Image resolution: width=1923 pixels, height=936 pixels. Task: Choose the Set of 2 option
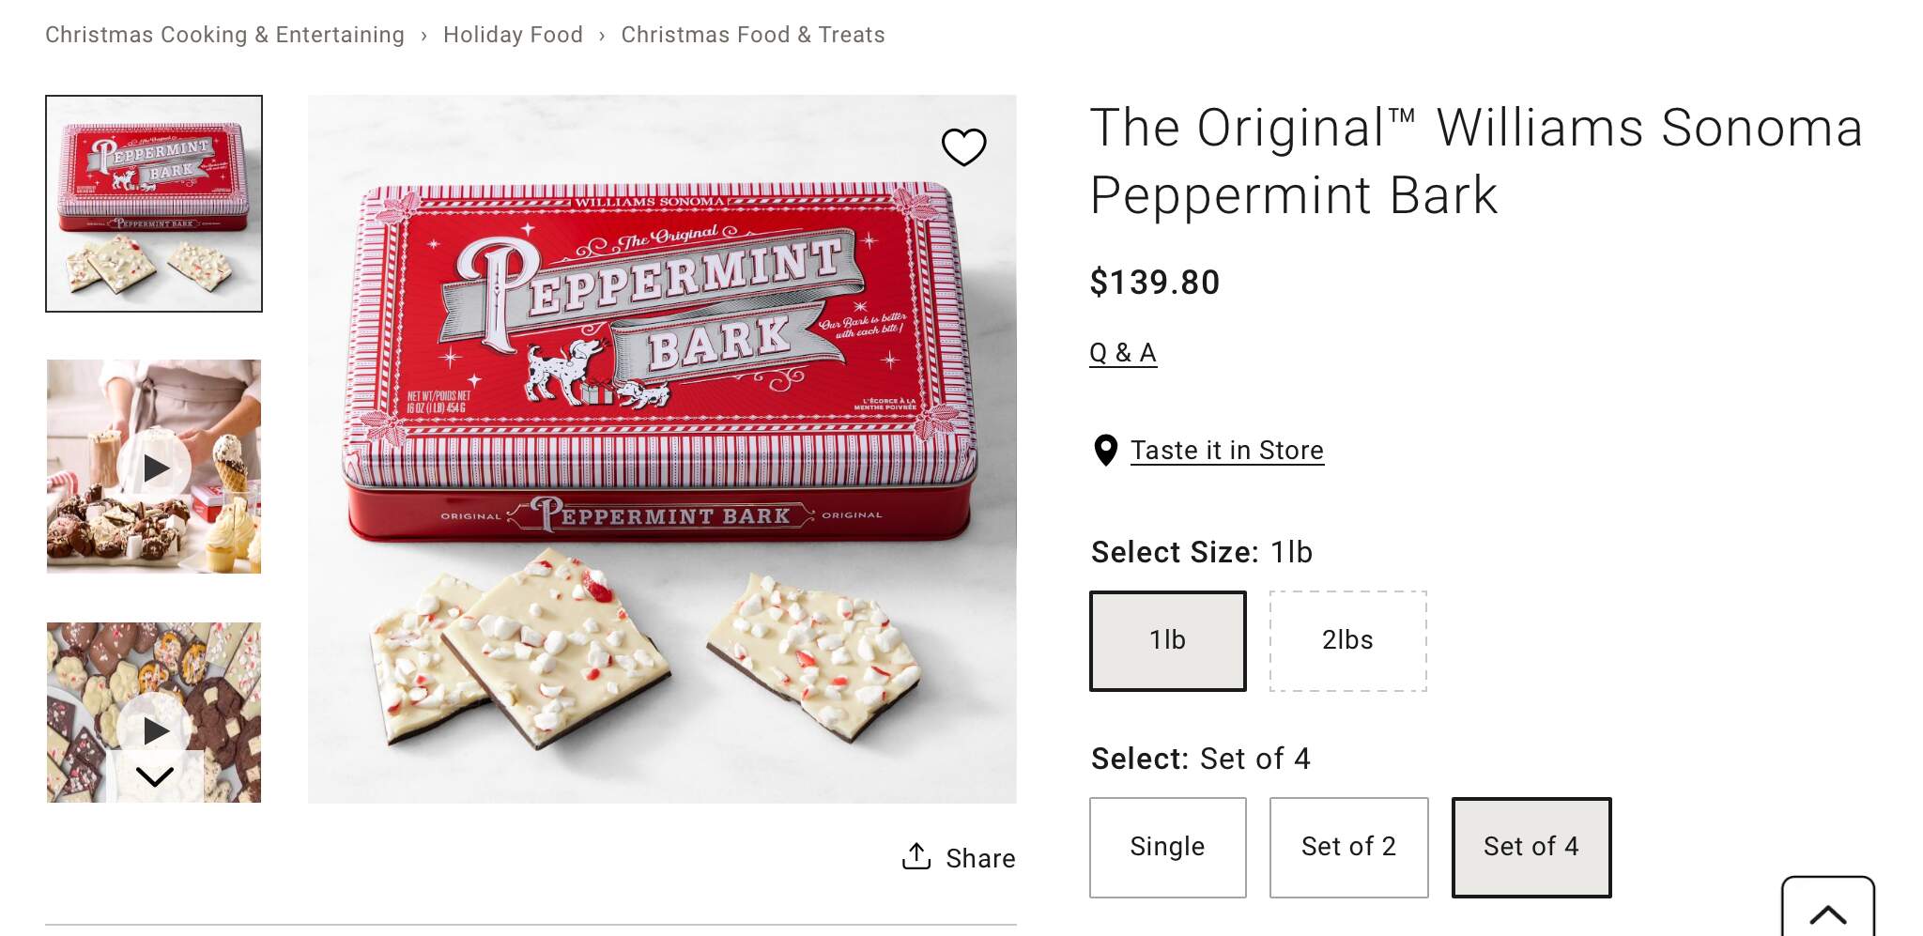coord(1348,847)
